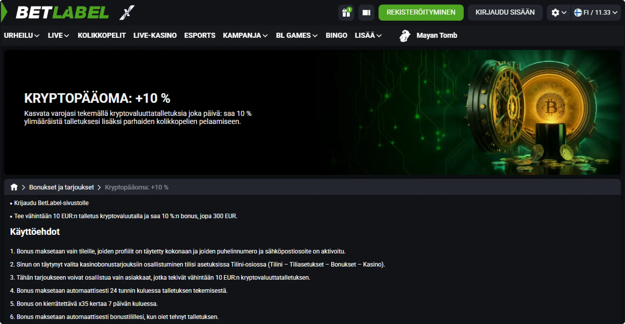The image size is (625, 324).
Task: Open the Mayan Tomb promo link
Action: point(437,36)
